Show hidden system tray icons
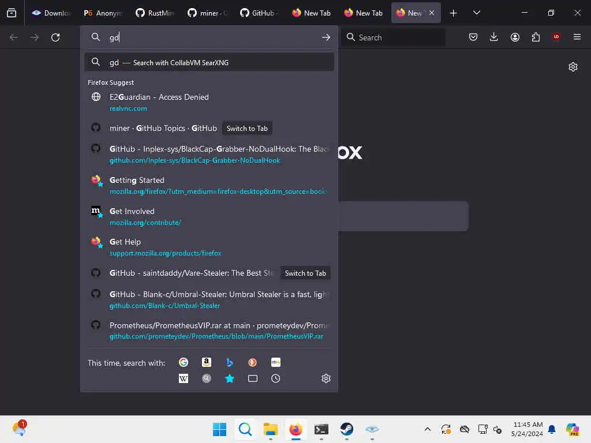This screenshot has height=443, width=591. click(428, 429)
